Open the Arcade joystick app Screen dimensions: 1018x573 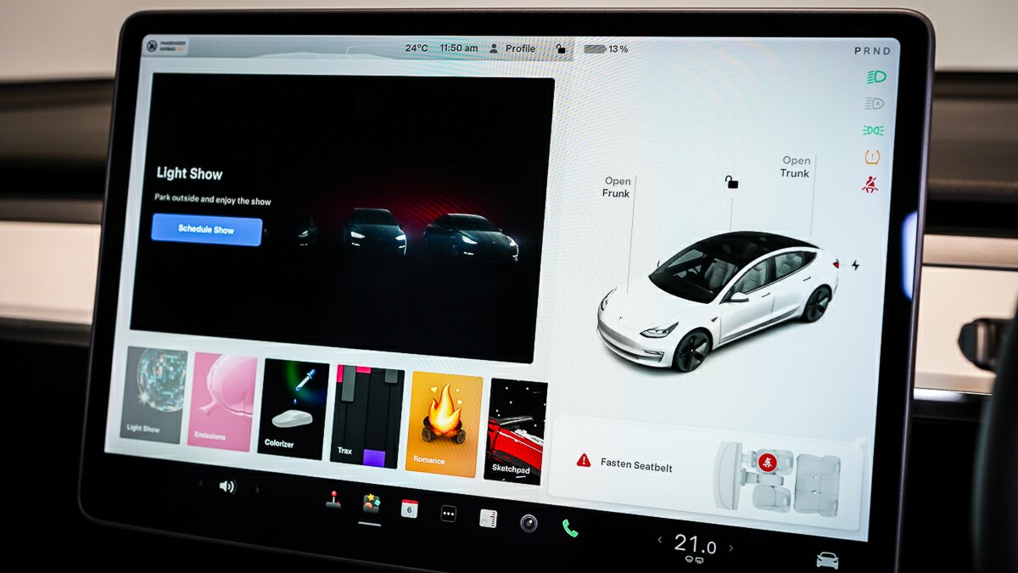point(333,501)
